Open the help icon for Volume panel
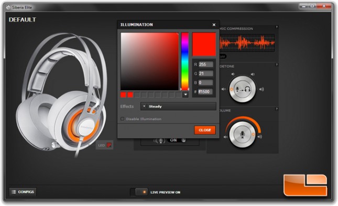338x206 pixels. tap(277, 109)
